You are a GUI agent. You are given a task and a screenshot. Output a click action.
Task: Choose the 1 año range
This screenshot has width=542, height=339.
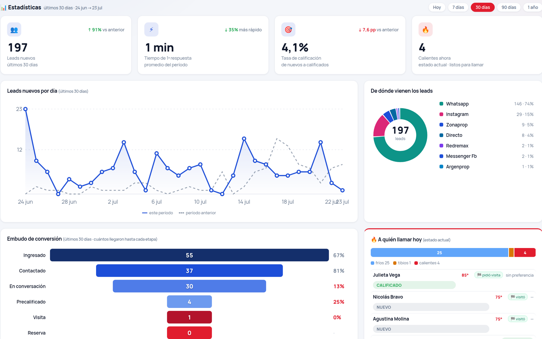click(x=533, y=7)
